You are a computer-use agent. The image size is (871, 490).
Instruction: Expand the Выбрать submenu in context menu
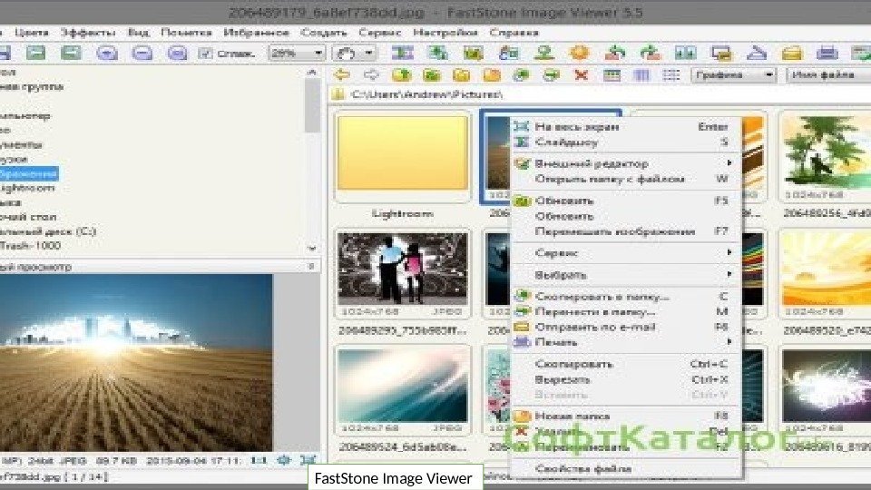tap(625, 275)
